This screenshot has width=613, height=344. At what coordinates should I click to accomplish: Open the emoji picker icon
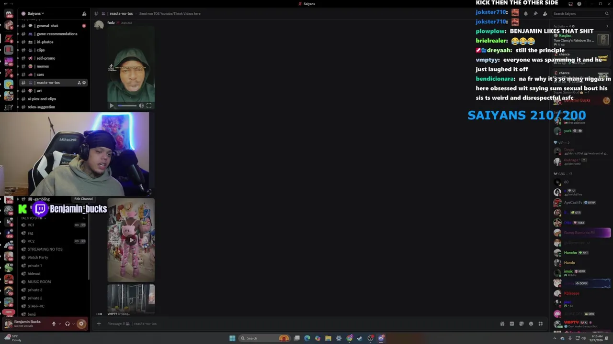tap(531, 323)
